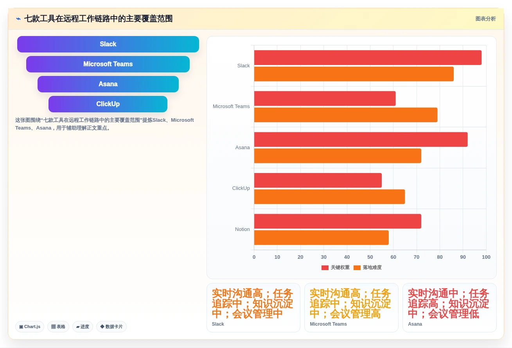This screenshot has width=512, height=348.
Task: Select the Asana funnel bar
Action: point(108,84)
